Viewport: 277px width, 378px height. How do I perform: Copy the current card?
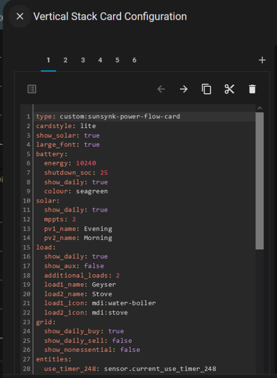pos(207,89)
